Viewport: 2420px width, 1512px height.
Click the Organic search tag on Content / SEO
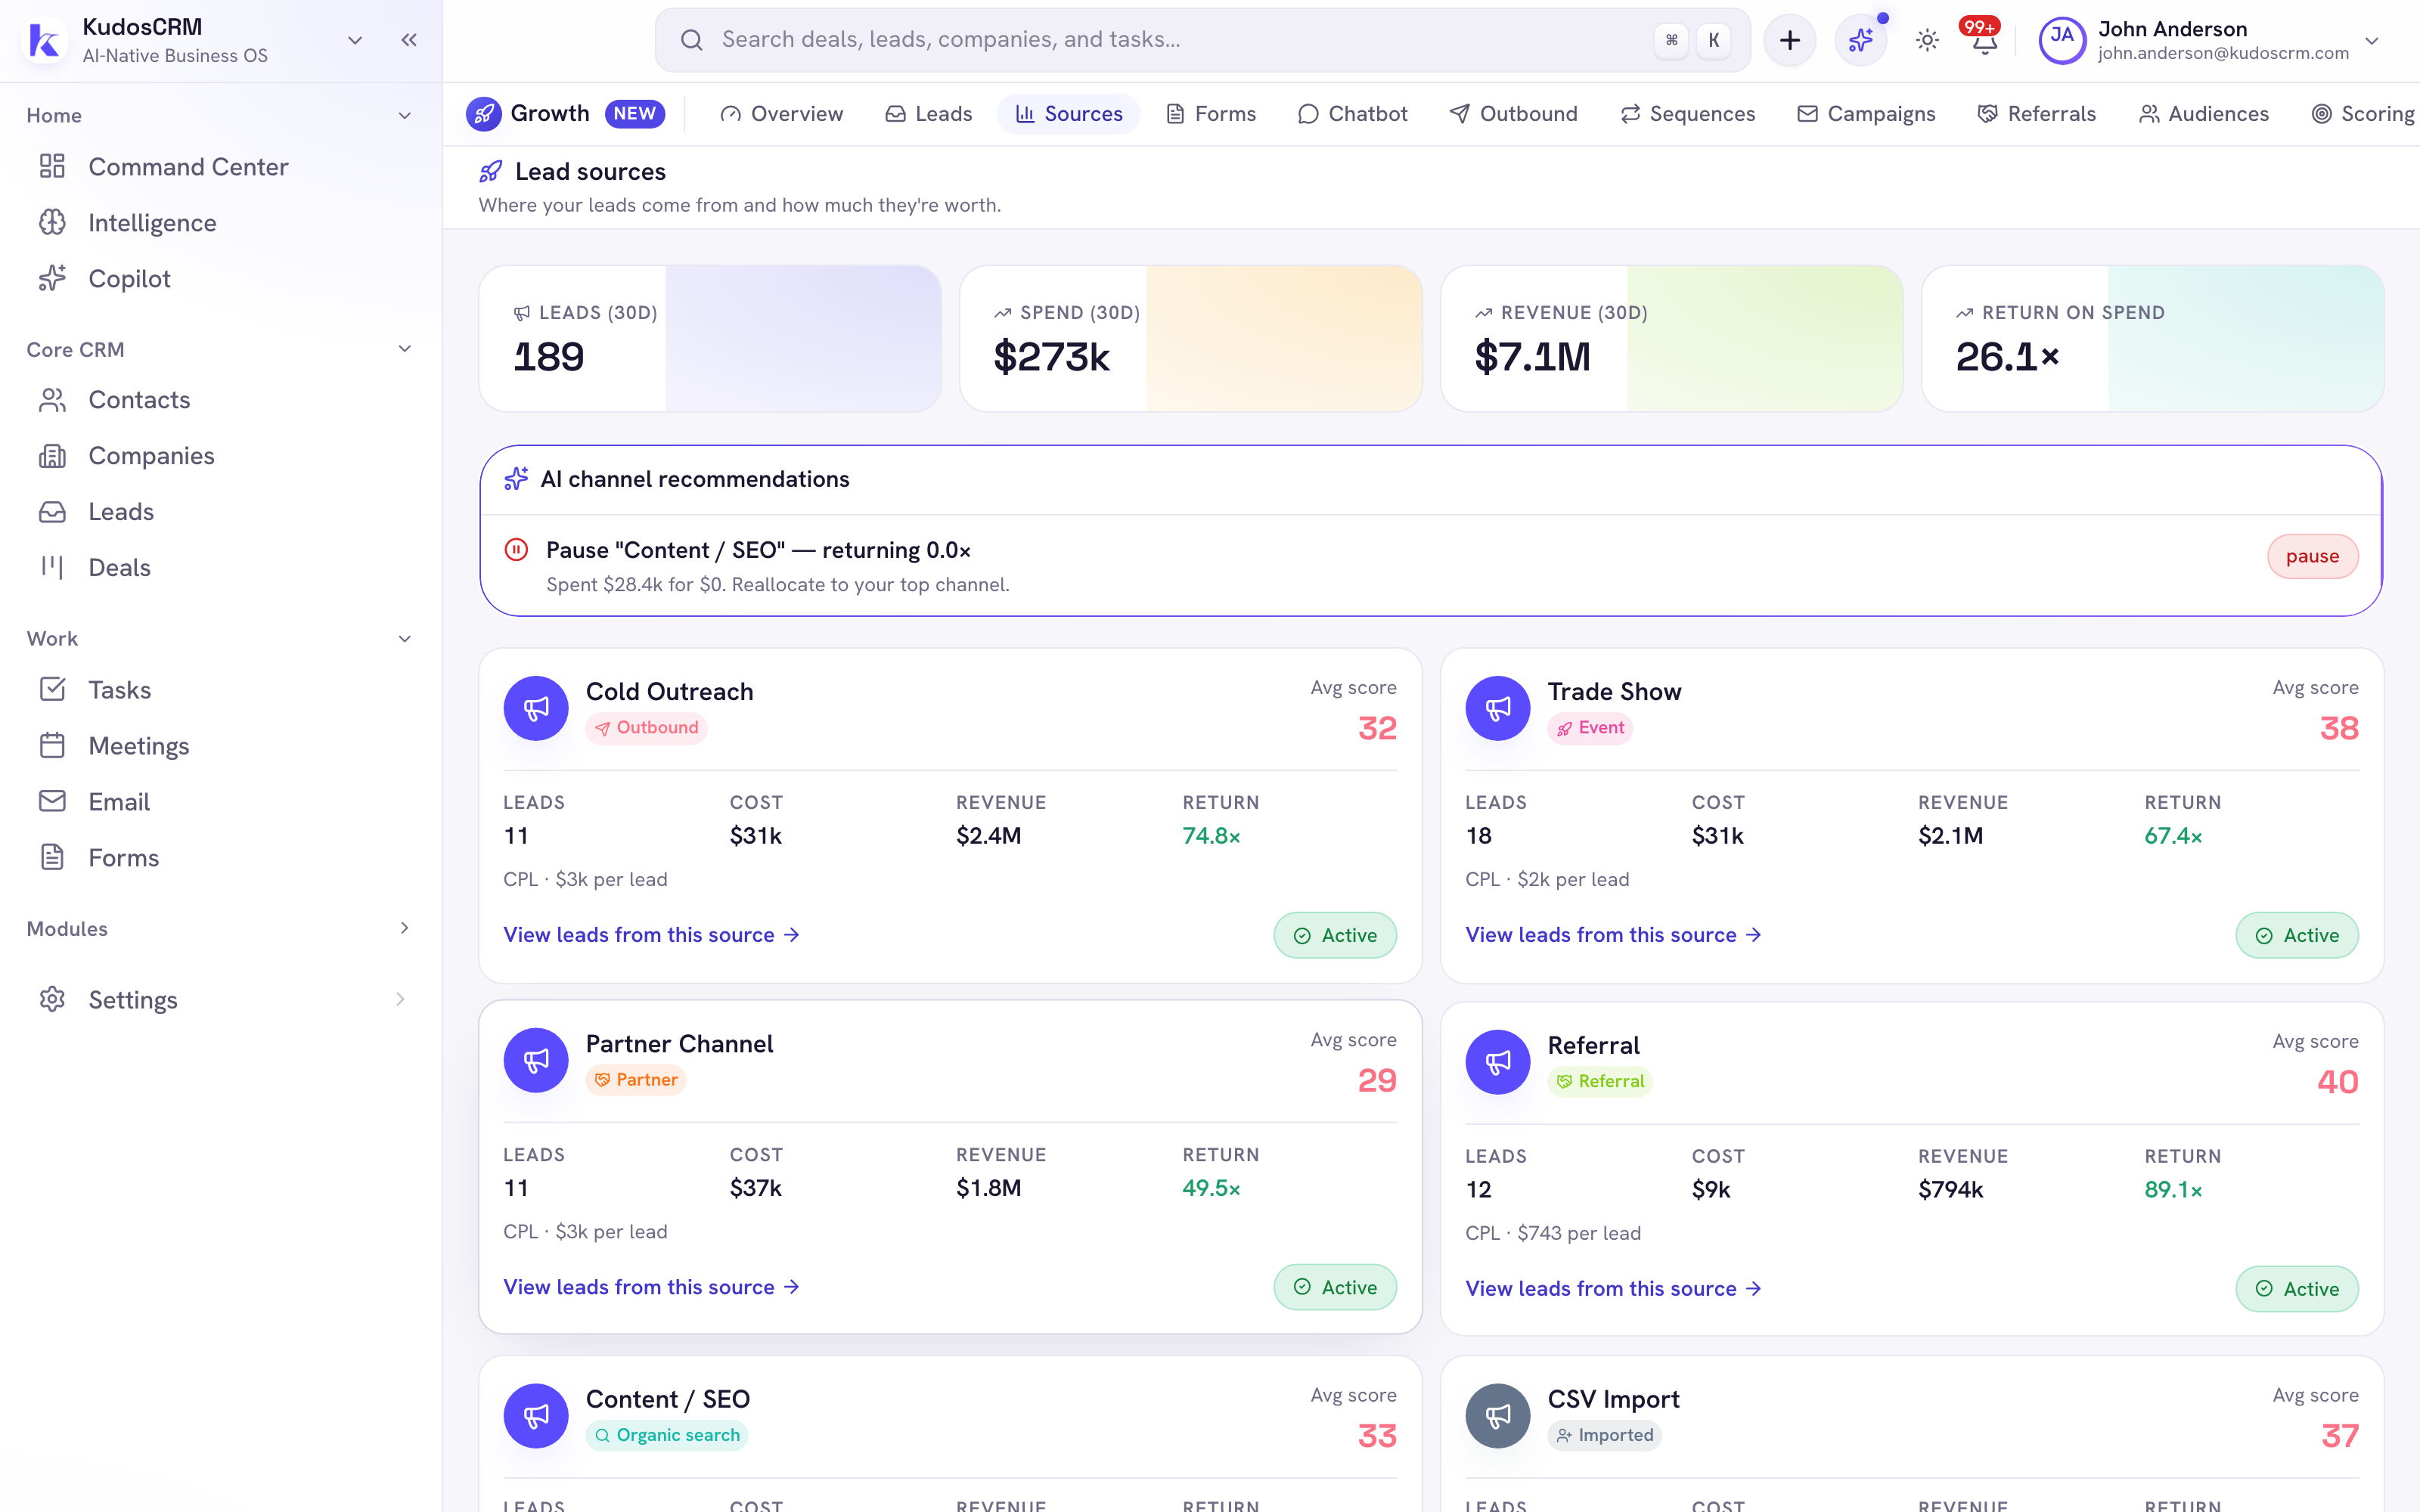(667, 1436)
